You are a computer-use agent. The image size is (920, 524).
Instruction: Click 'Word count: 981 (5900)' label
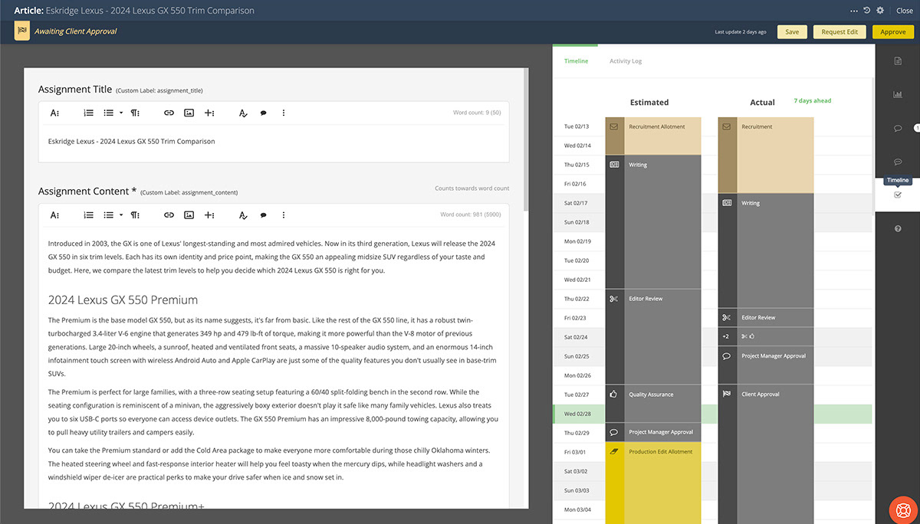pyautogui.click(x=470, y=215)
